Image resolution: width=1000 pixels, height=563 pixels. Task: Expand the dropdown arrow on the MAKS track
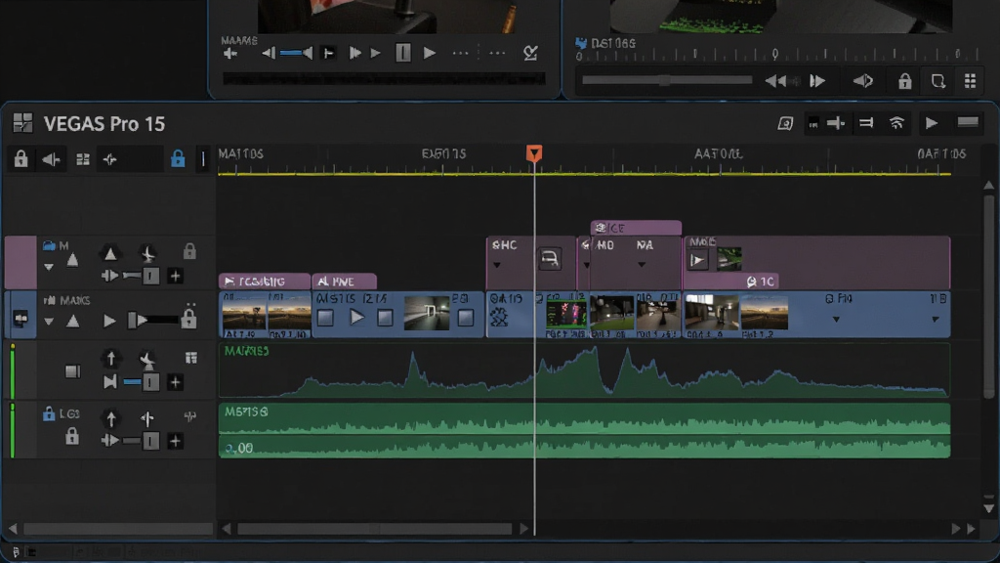point(49,322)
